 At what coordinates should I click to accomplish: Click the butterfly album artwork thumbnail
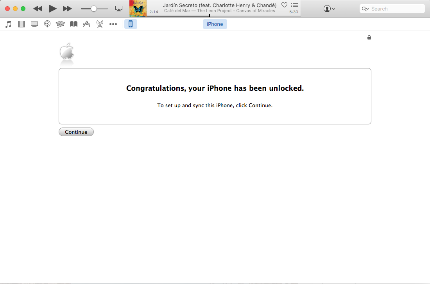138,9
